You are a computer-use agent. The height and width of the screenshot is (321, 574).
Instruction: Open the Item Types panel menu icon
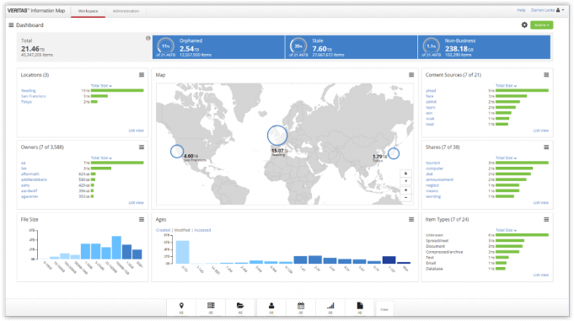[546, 219]
